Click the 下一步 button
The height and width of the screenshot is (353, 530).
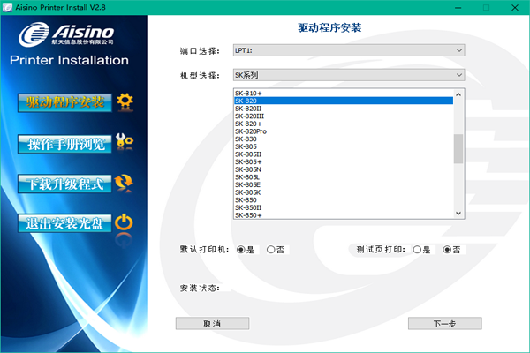click(x=445, y=323)
